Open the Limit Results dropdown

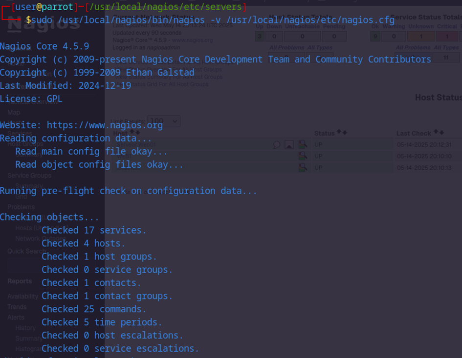[165, 121]
